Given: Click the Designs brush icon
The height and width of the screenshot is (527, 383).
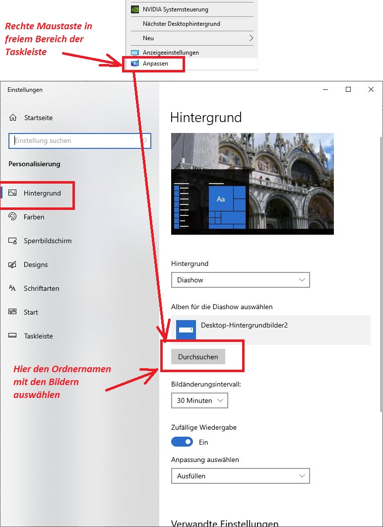Looking at the screenshot, I should tap(12, 264).
